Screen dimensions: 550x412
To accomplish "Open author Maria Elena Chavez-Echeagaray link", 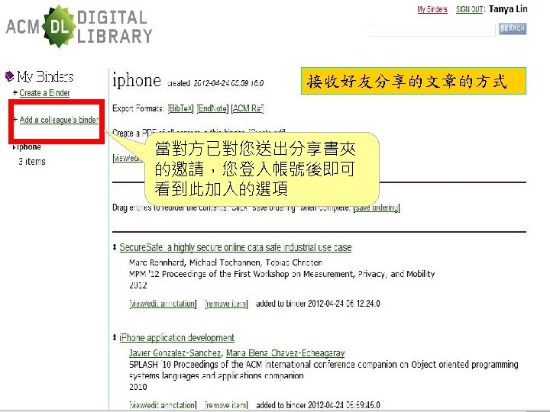I will [x=285, y=353].
